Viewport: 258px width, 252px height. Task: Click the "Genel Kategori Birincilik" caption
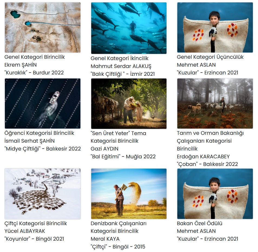click(x=35, y=57)
